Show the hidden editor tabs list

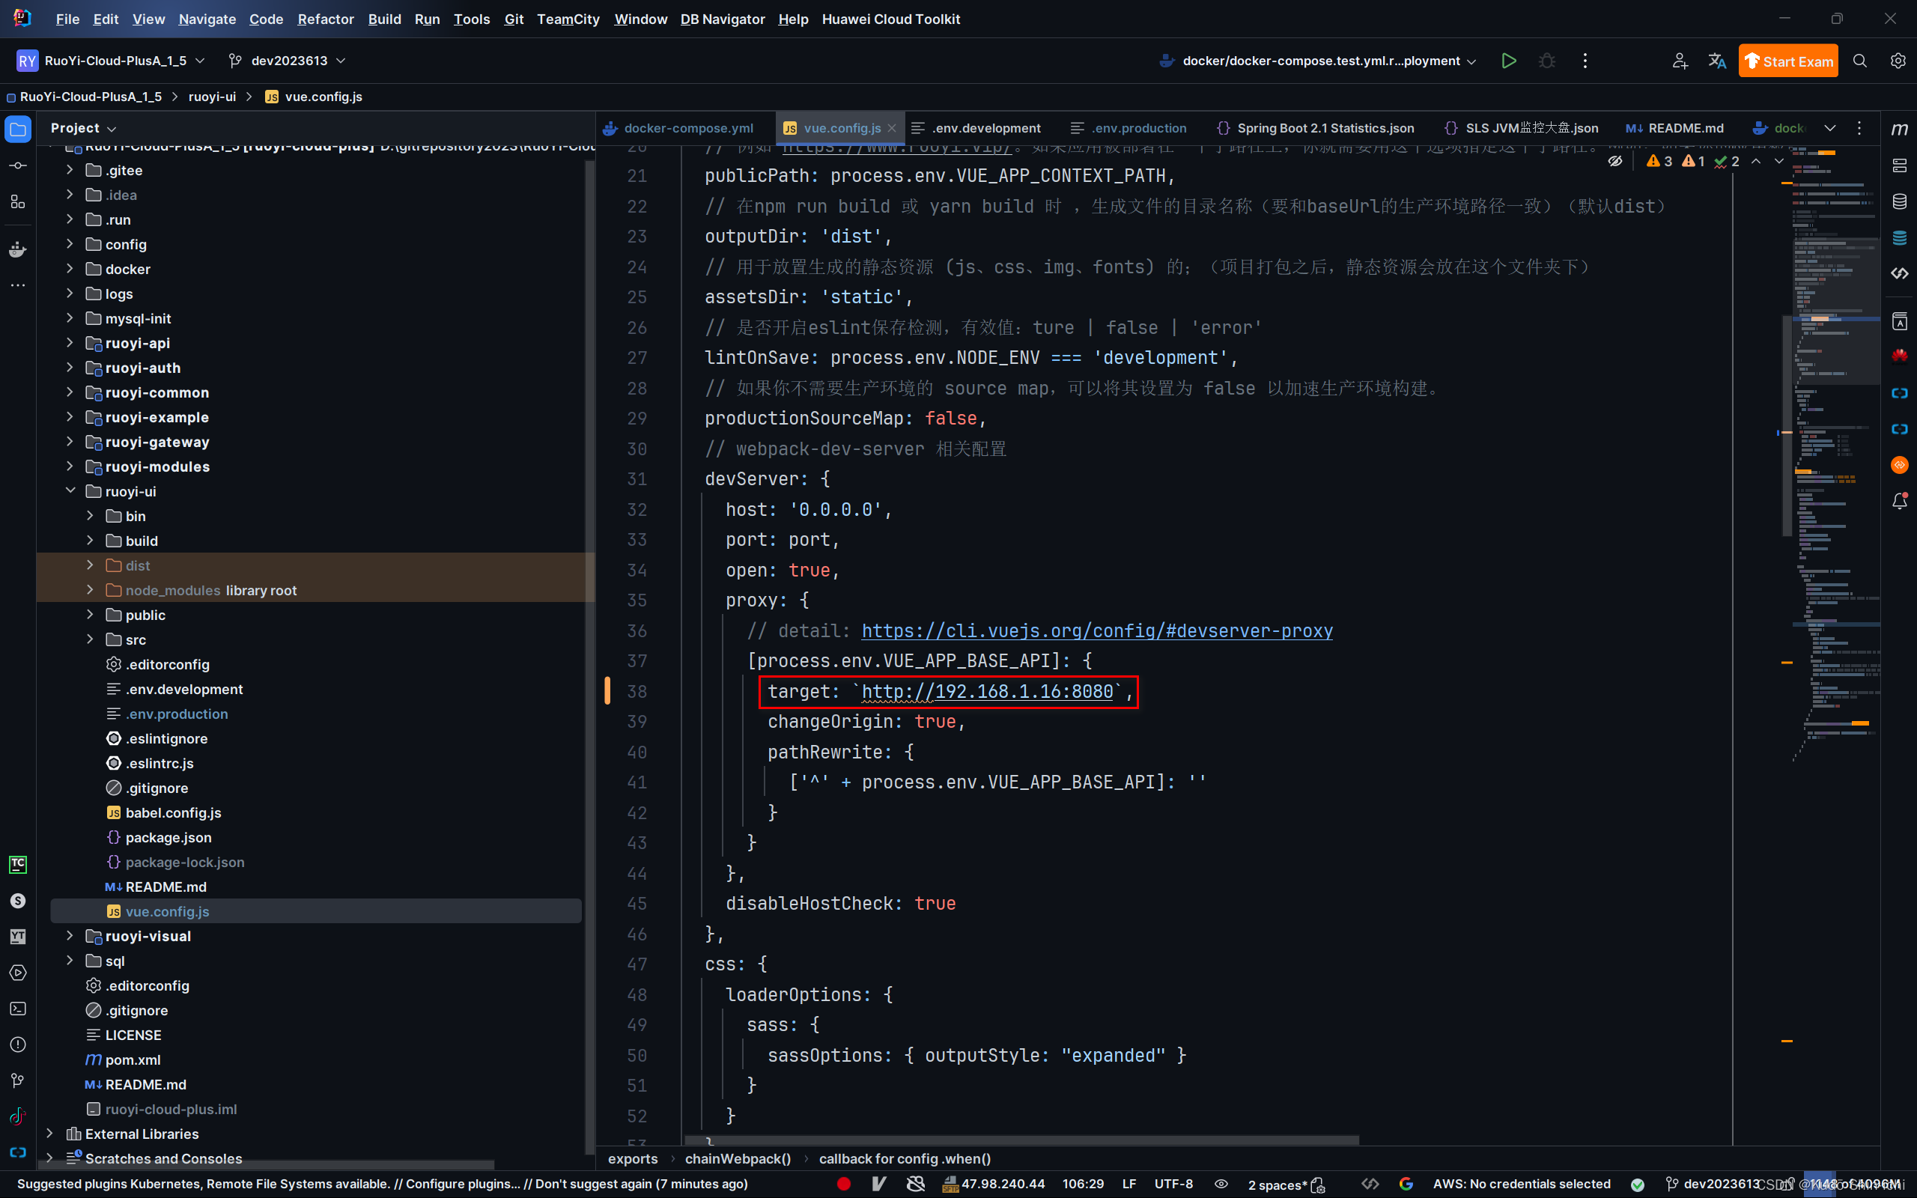(x=1830, y=128)
